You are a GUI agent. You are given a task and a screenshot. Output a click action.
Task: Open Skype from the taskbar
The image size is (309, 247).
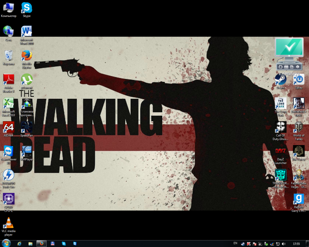pyautogui.click(x=64, y=244)
